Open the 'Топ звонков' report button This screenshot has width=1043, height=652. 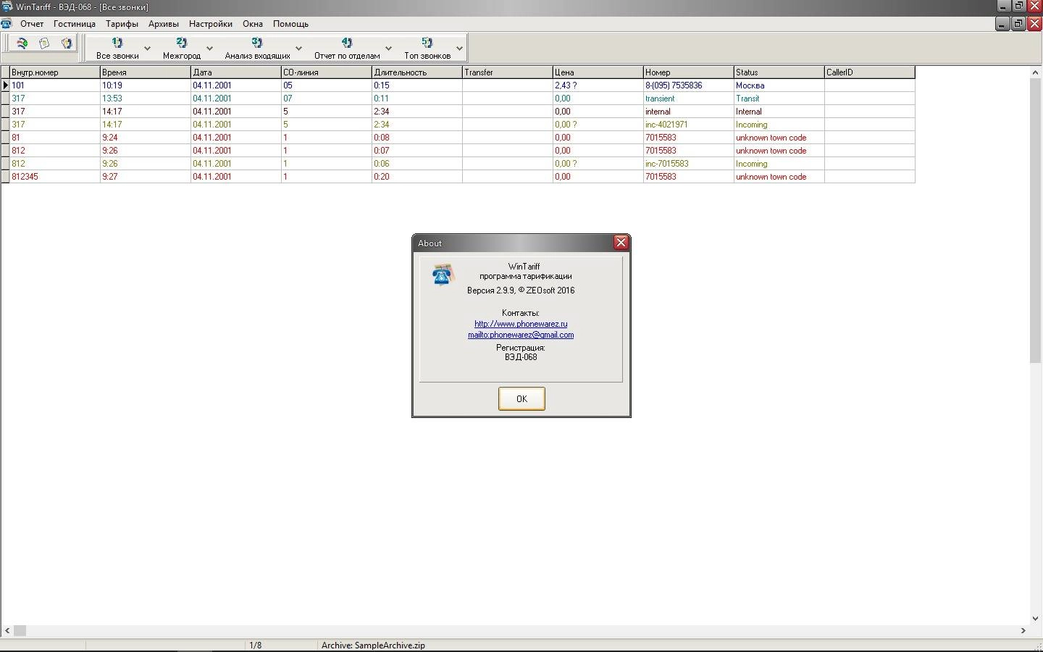click(x=427, y=49)
